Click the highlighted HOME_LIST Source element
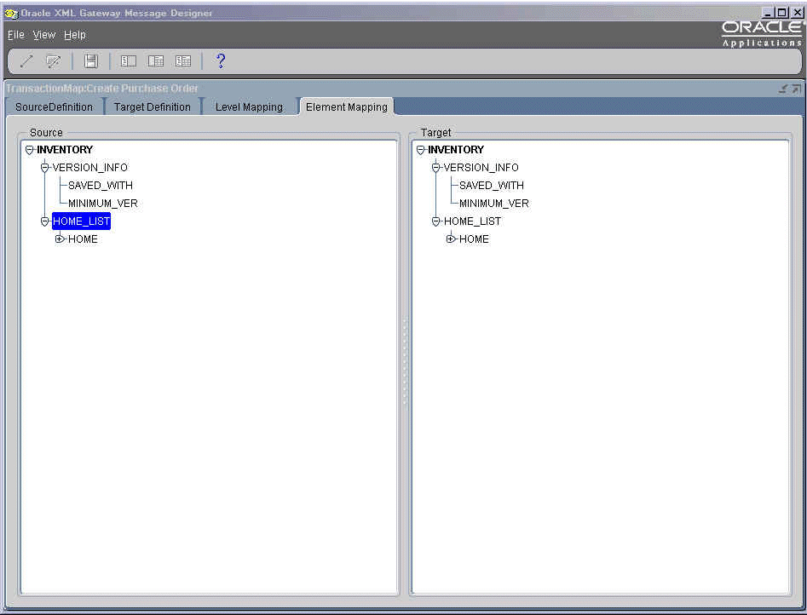 click(81, 221)
